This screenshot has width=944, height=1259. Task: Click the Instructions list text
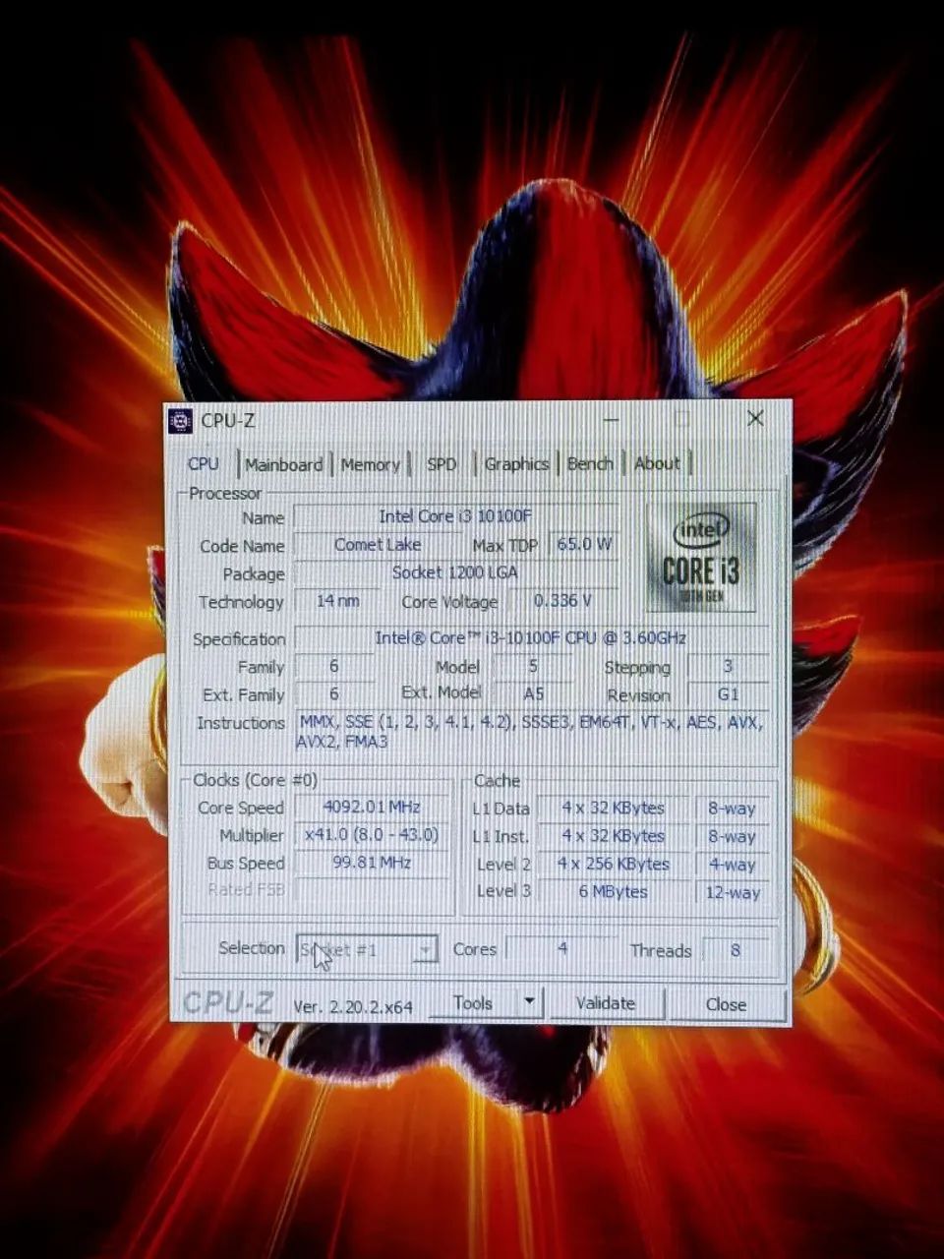point(531,732)
